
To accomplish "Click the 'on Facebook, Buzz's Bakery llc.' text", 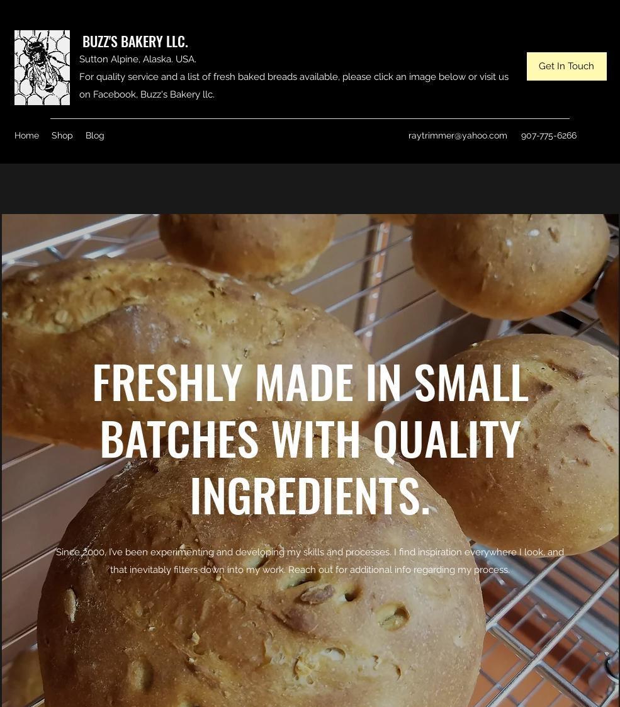I will [147, 94].
